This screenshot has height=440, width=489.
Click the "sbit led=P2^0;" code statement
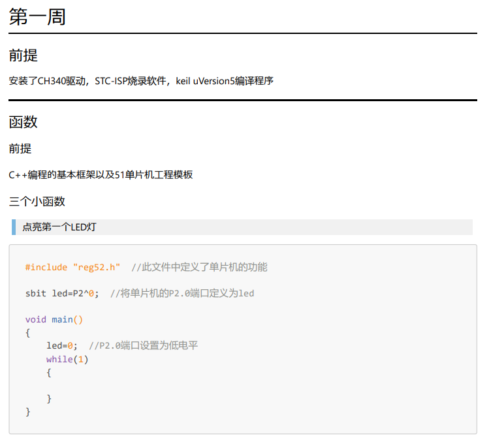tap(62, 293)
